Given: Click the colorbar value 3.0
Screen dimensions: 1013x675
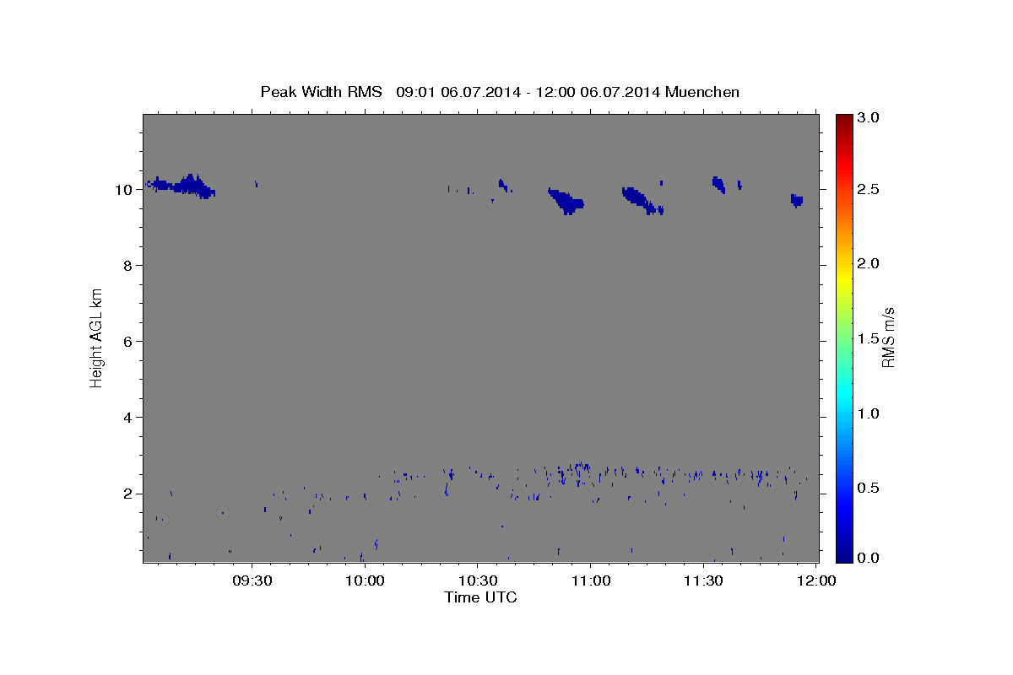Looking at the screenshot, I should [869, 118].
